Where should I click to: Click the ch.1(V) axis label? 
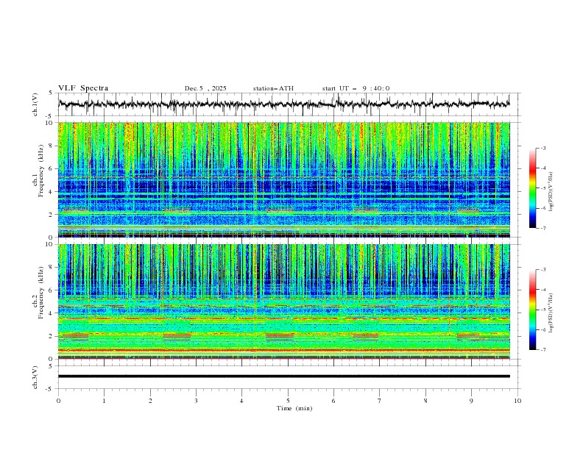[35, 104]
